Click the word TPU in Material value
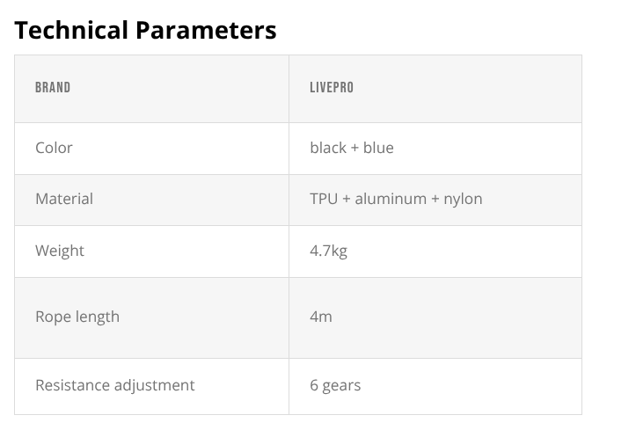636x430 pixels. [324, 199]
